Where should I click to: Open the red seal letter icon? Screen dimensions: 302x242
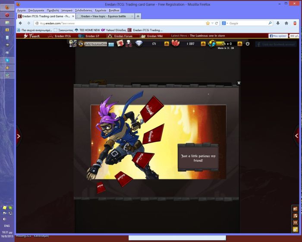[120, 44]
